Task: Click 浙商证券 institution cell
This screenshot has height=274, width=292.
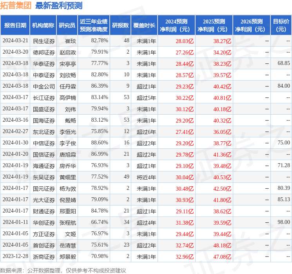Action: pos(44,256)
